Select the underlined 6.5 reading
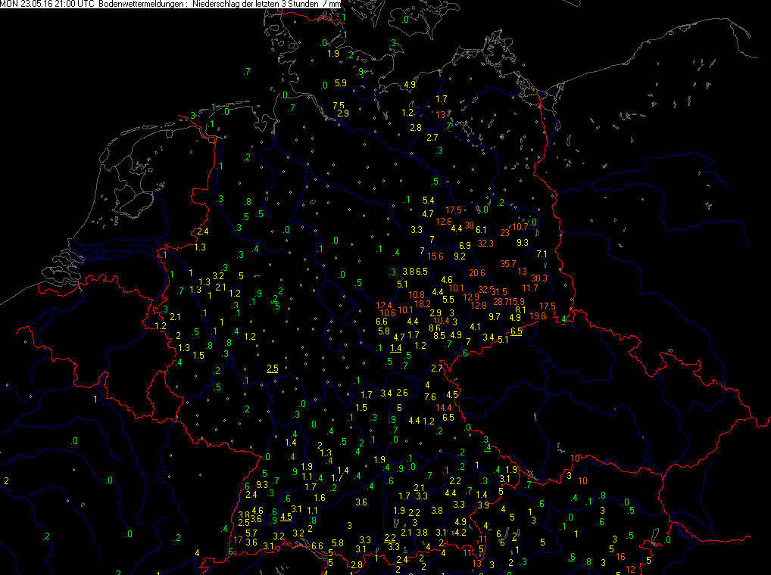 pyautogui.click(x=517, y=331)
